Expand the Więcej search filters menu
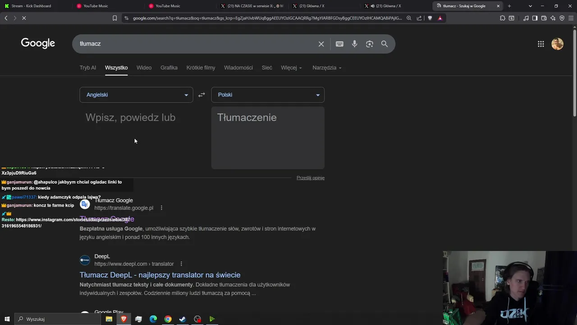 coord(291,68)
